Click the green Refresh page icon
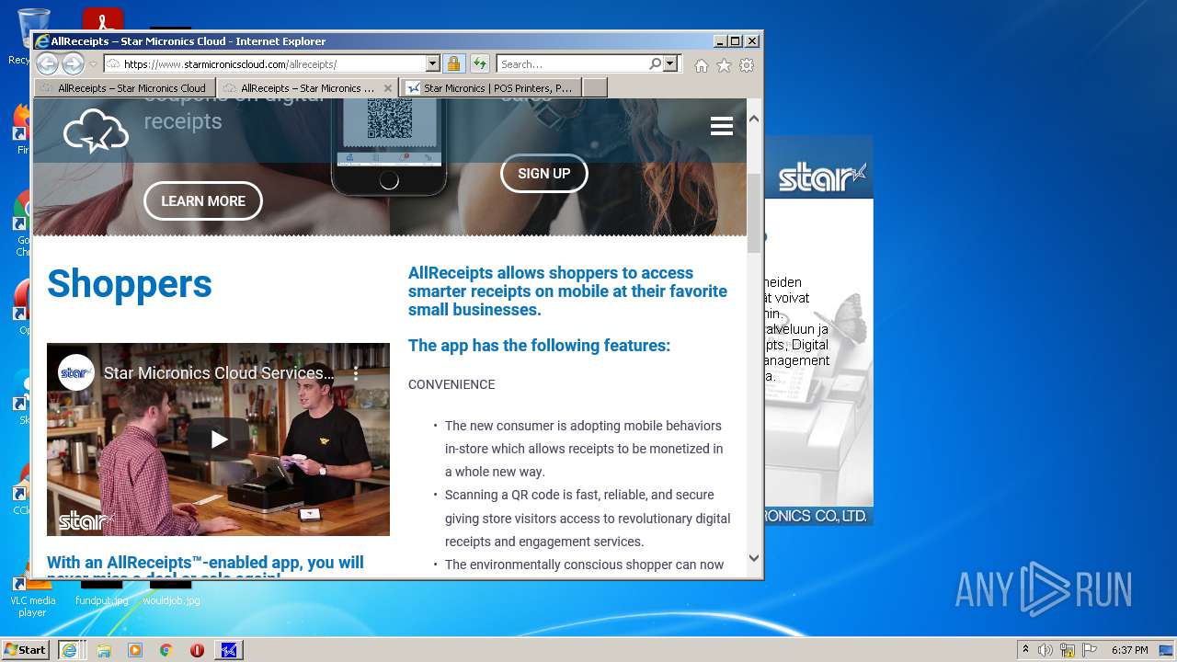The height and width of the screenshot is (662, 1177). (480, 63)
